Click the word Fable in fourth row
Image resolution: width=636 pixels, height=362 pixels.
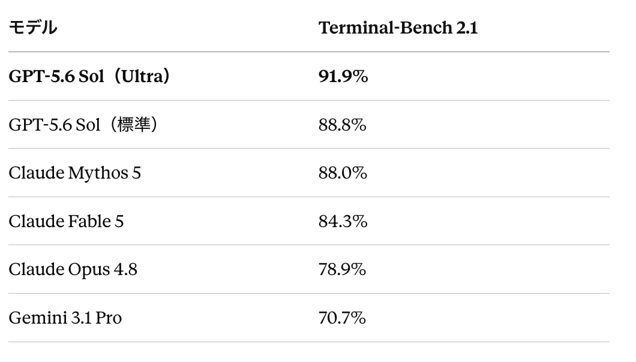tap(89, 221)
